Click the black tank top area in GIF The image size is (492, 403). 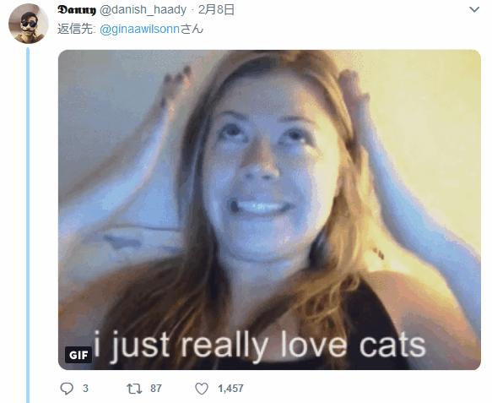[370, 318]
